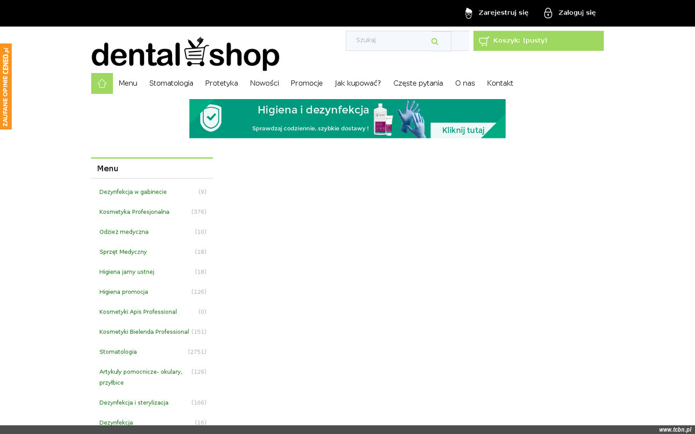
Task: Open Jak kupować? page
Action: pos(358,83)
